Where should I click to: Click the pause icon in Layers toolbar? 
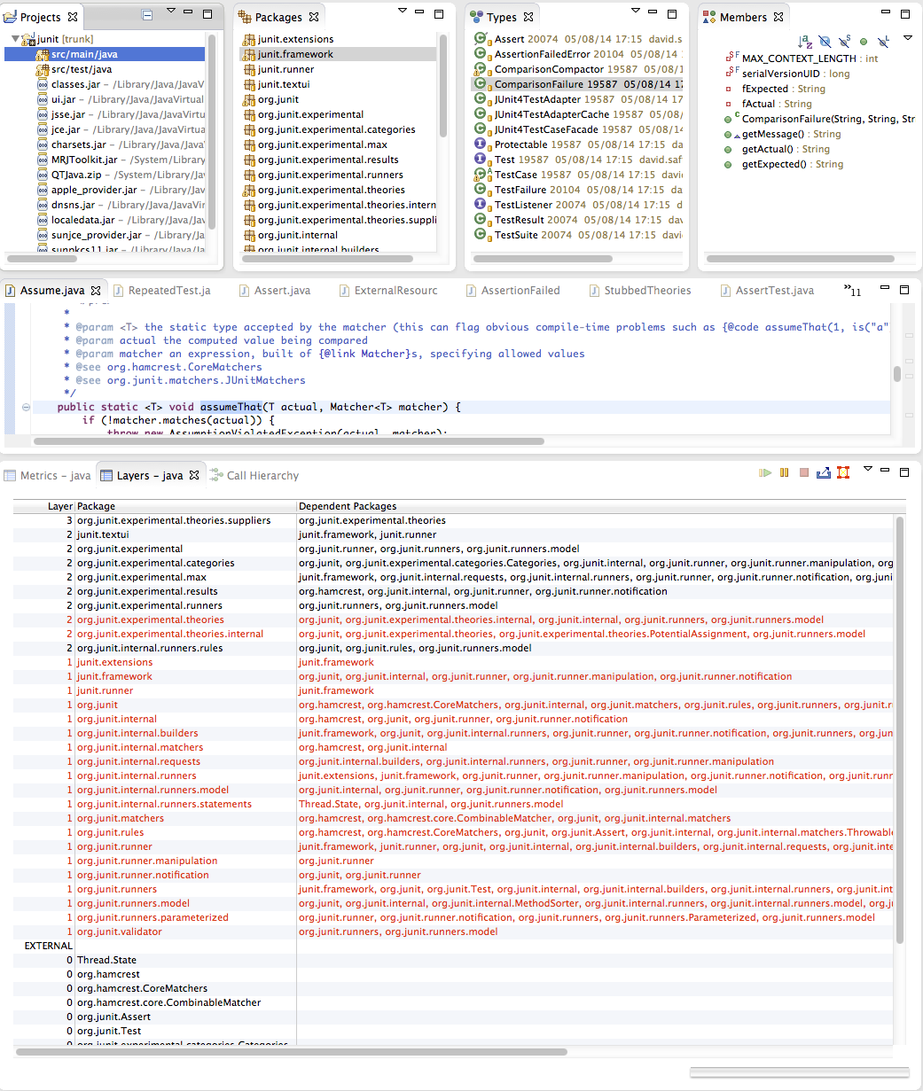(x=784, y=473)
